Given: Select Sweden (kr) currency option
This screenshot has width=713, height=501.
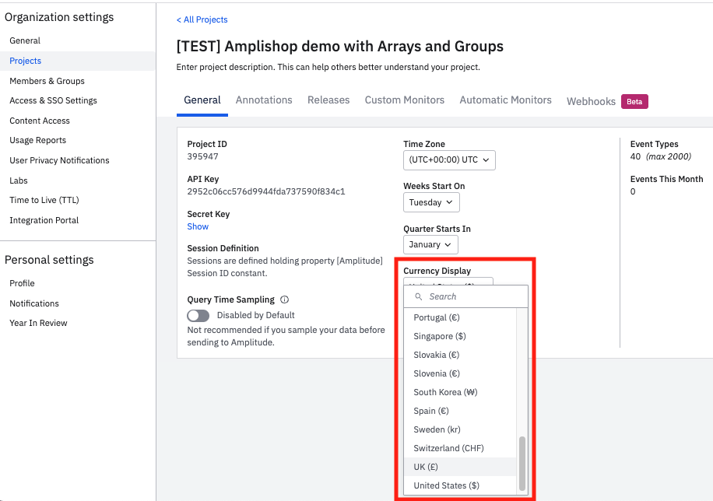Looking at the screenshot, I should tap(460, 429).
